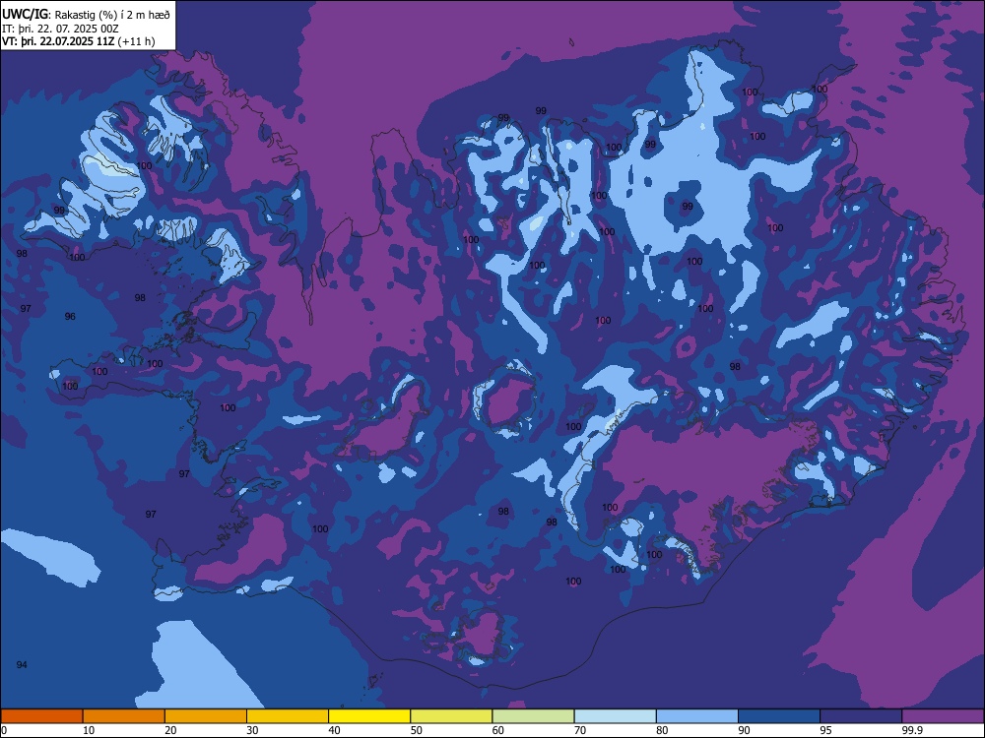Click the "96" humidity value on the map
985x738 pixels.
coord(70,316)
